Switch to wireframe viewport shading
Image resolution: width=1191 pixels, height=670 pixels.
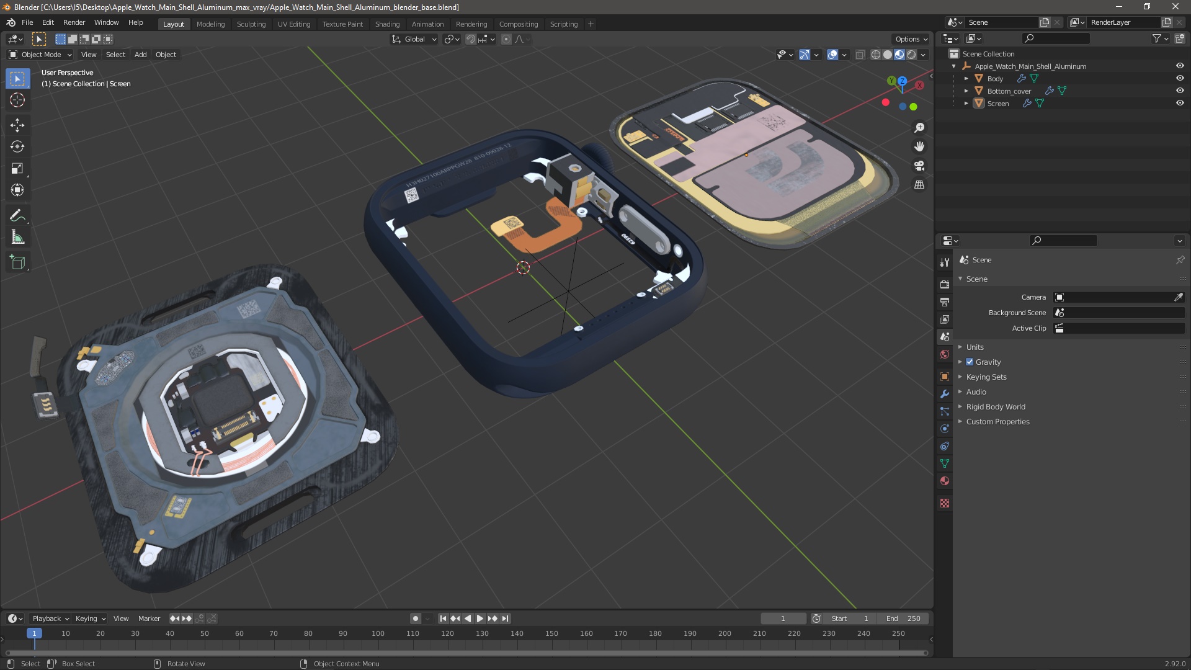876,55
